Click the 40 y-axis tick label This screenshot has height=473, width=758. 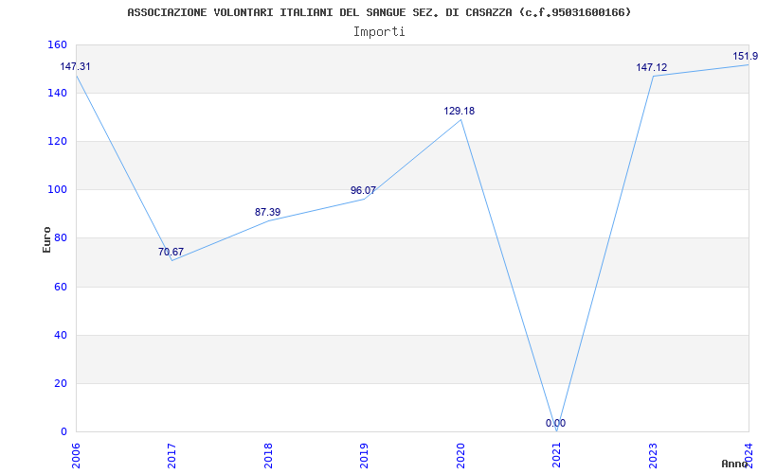pyautogui.click(x=60, y=336)
